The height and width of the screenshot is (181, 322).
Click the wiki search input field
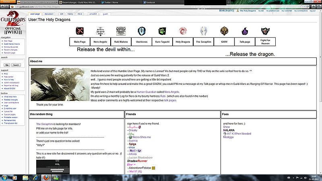(x=12, y=61)
